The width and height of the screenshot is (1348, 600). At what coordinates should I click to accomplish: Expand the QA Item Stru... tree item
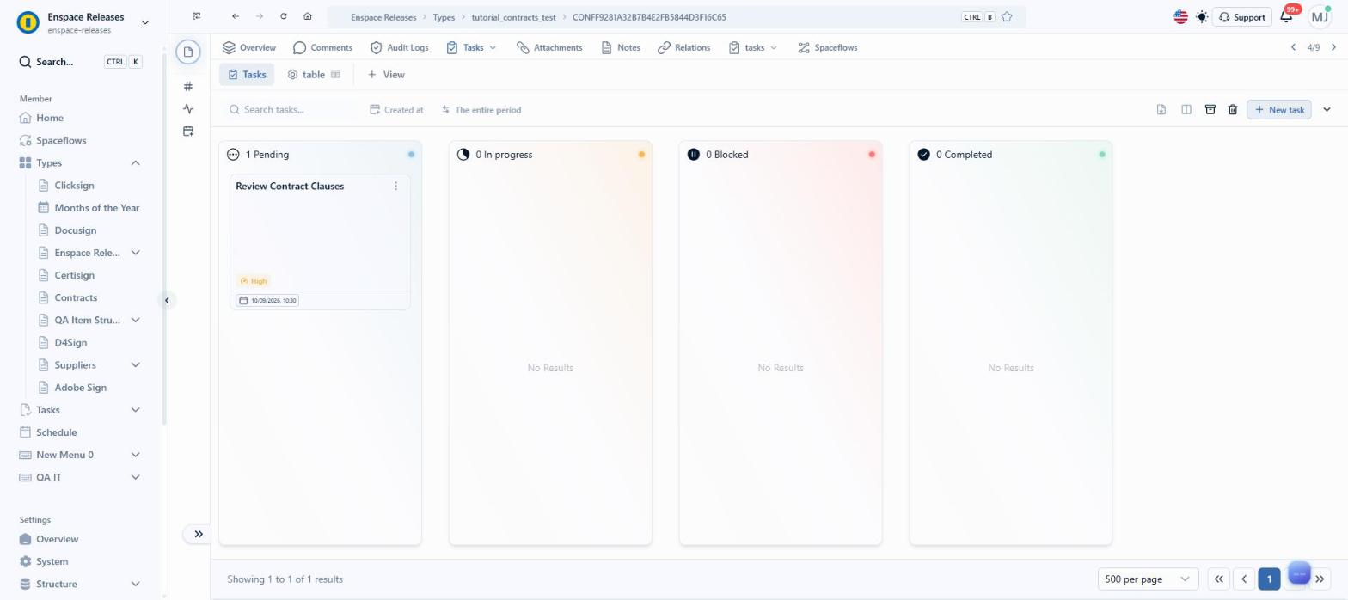[135, 320]
